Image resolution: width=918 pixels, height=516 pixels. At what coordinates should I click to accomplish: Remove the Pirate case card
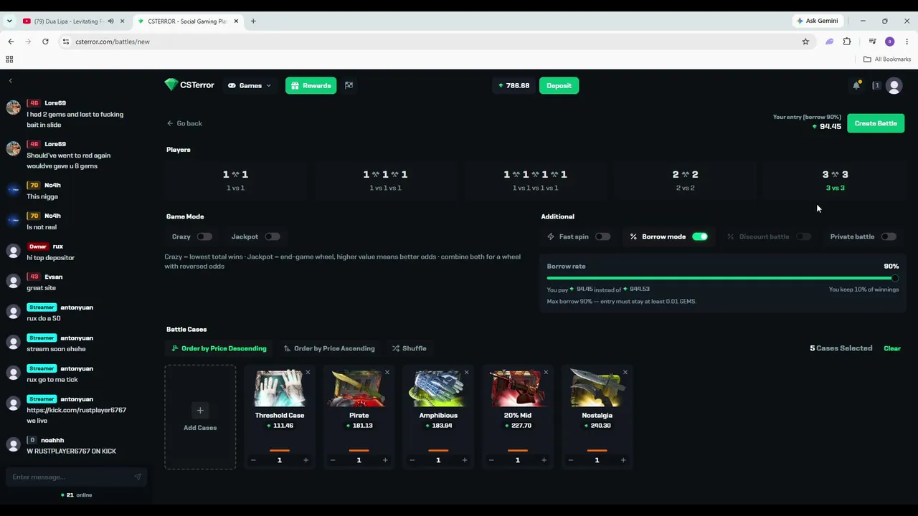pos(387,372)
